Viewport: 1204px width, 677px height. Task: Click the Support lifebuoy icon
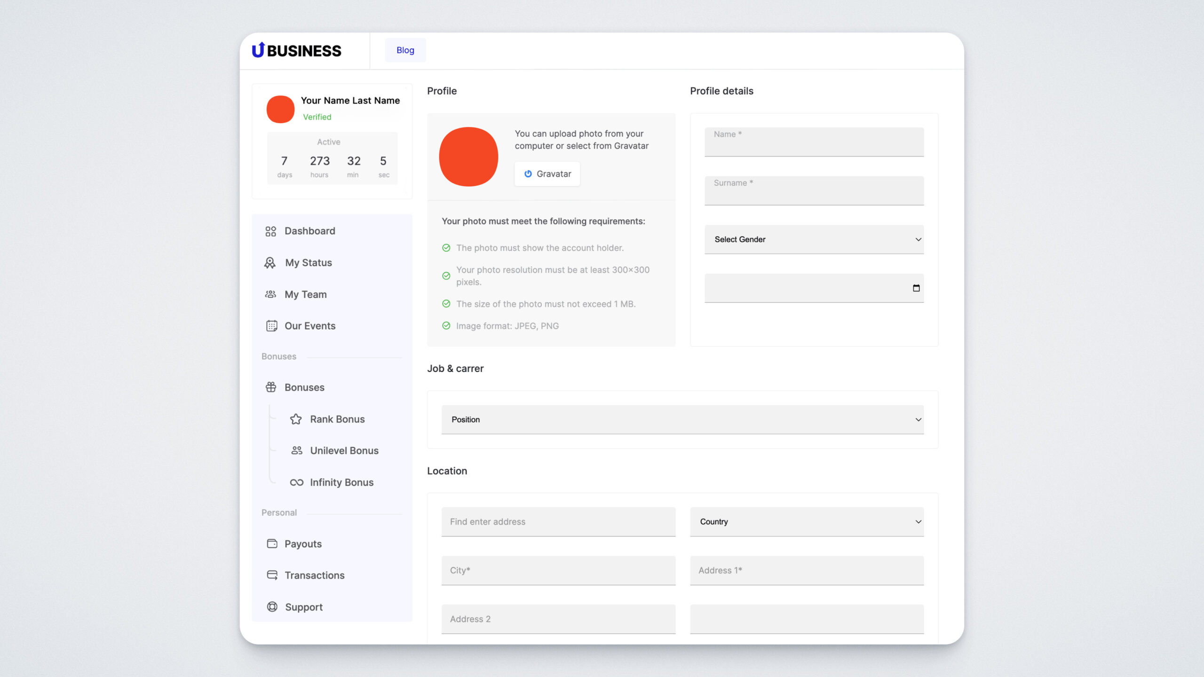point(272,607)
